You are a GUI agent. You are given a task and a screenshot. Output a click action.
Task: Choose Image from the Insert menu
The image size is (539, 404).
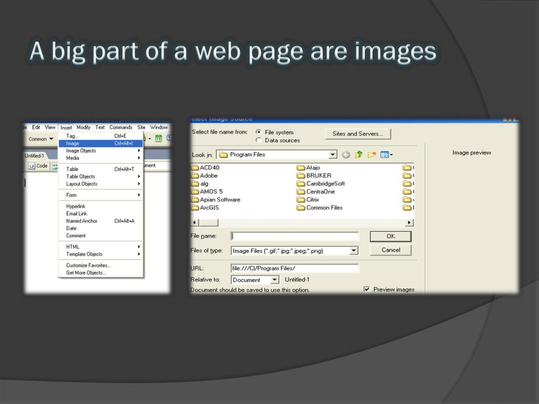click(101, 143)
